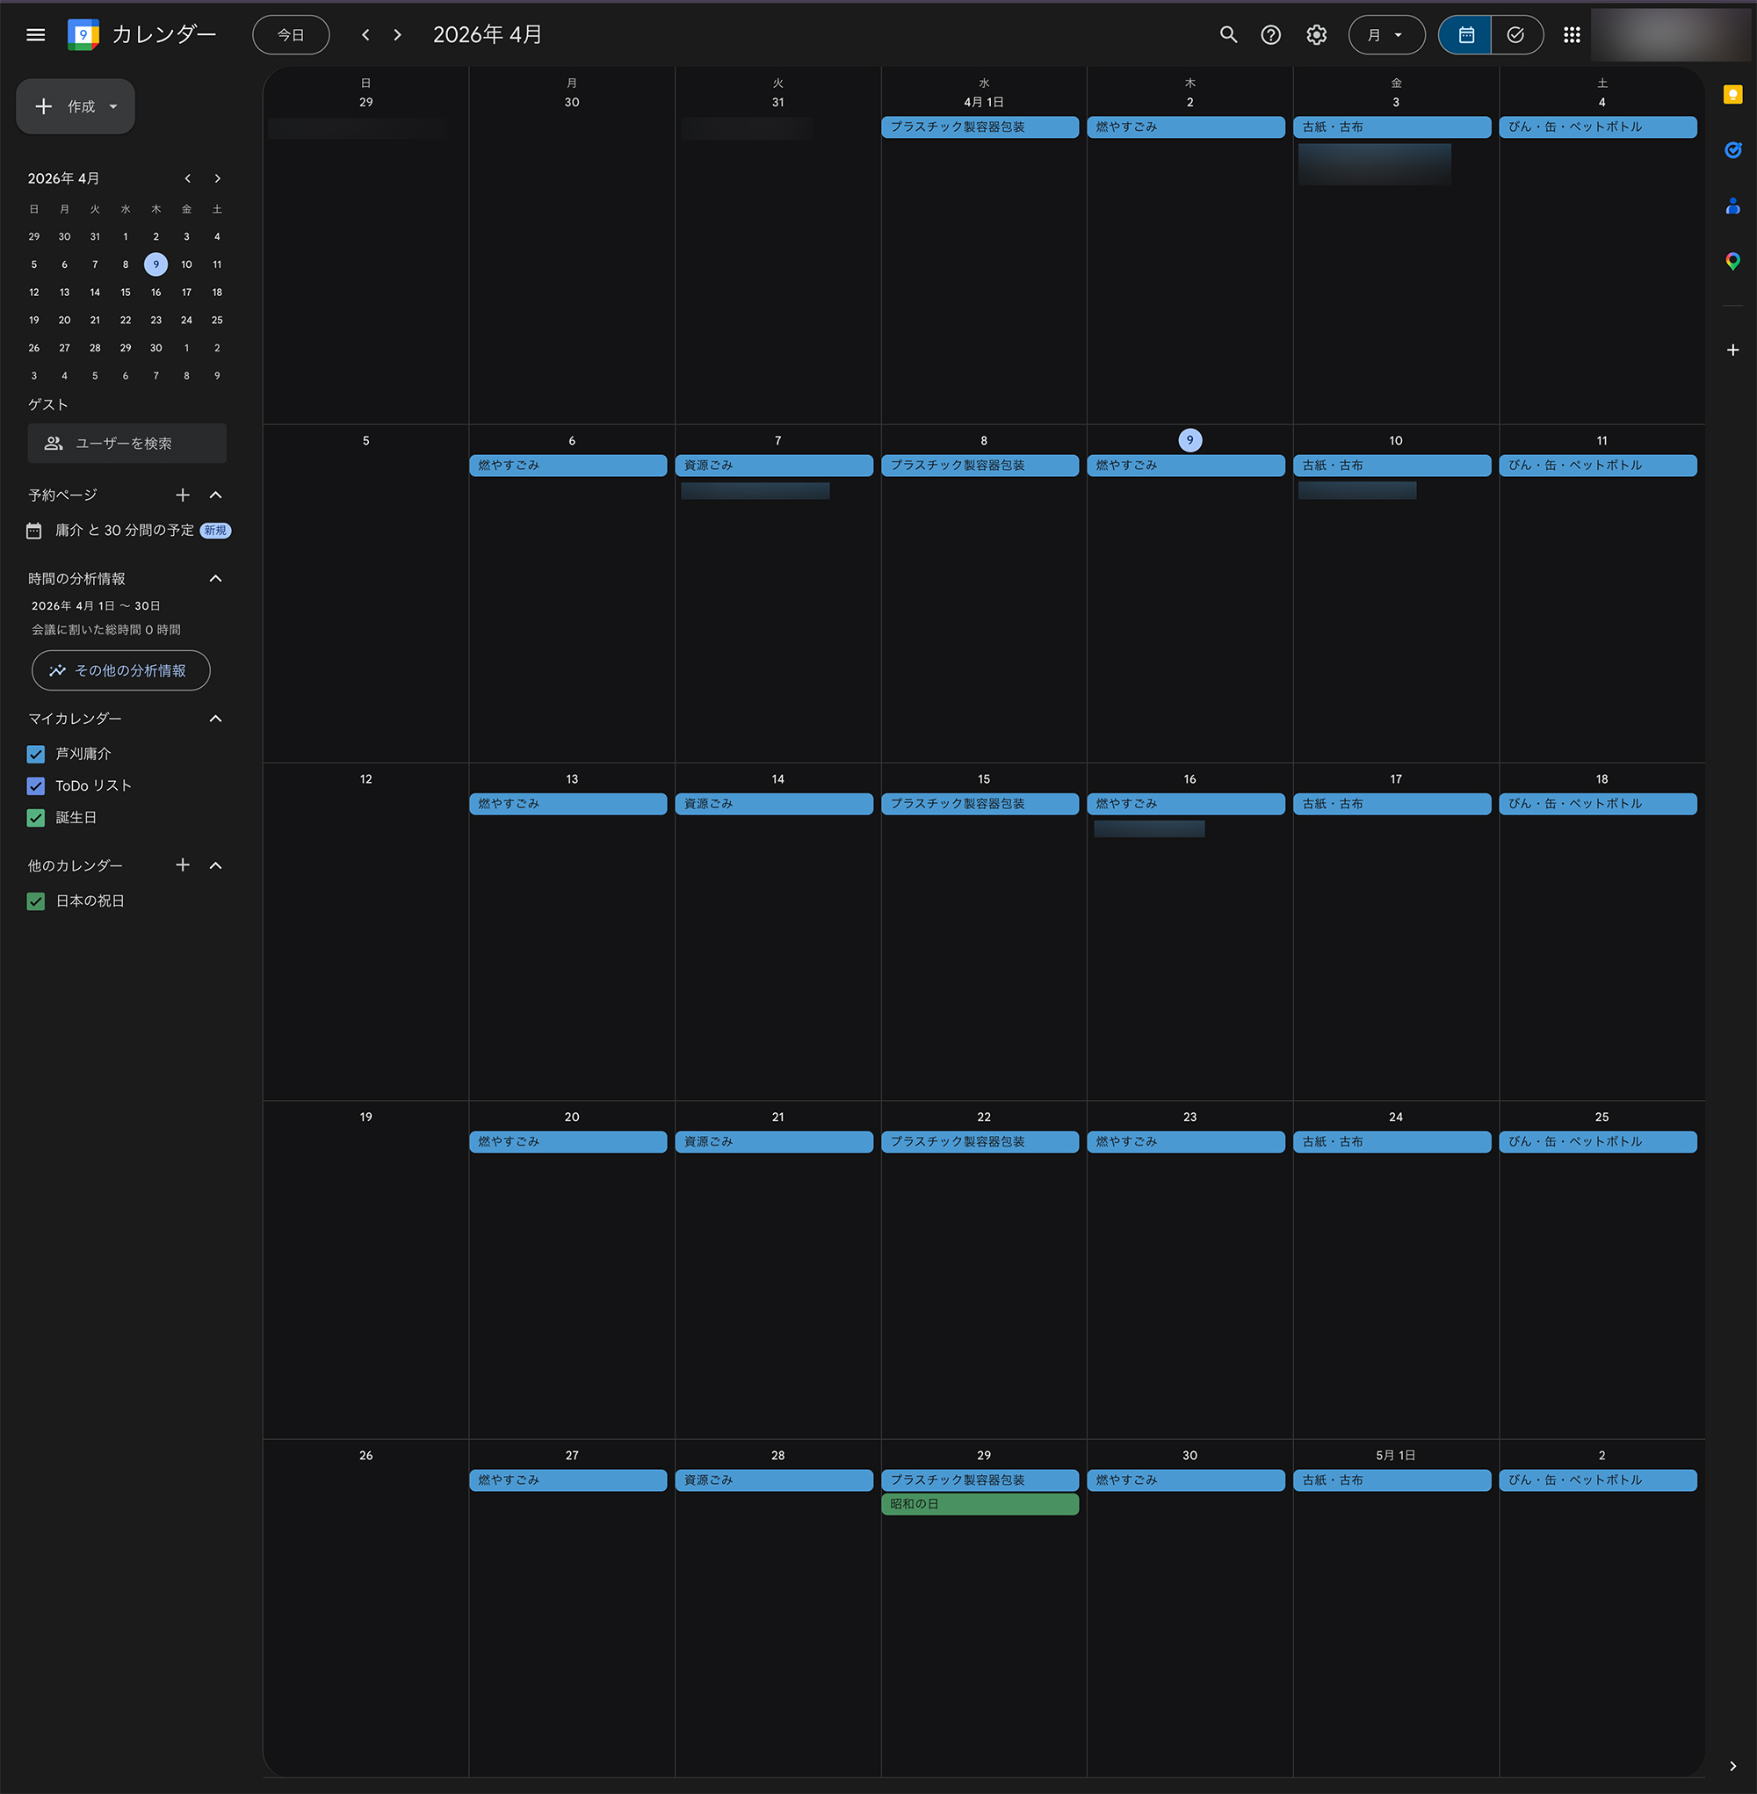Open the help question mark icon
This screenshot has height=1794, width=1757.
tap(1270, 35)
